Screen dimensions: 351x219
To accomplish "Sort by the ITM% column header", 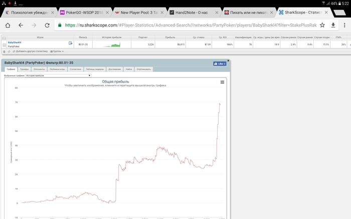I will coord(338,37).
